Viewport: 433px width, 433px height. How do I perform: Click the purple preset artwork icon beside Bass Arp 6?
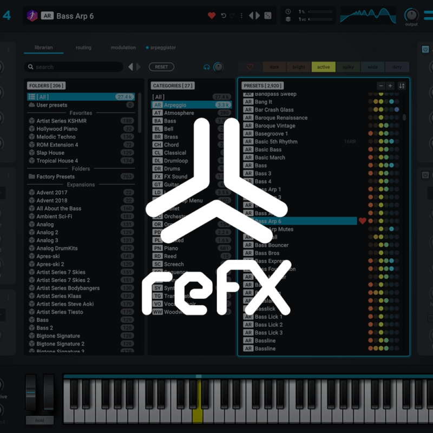[x=32, y=16]
